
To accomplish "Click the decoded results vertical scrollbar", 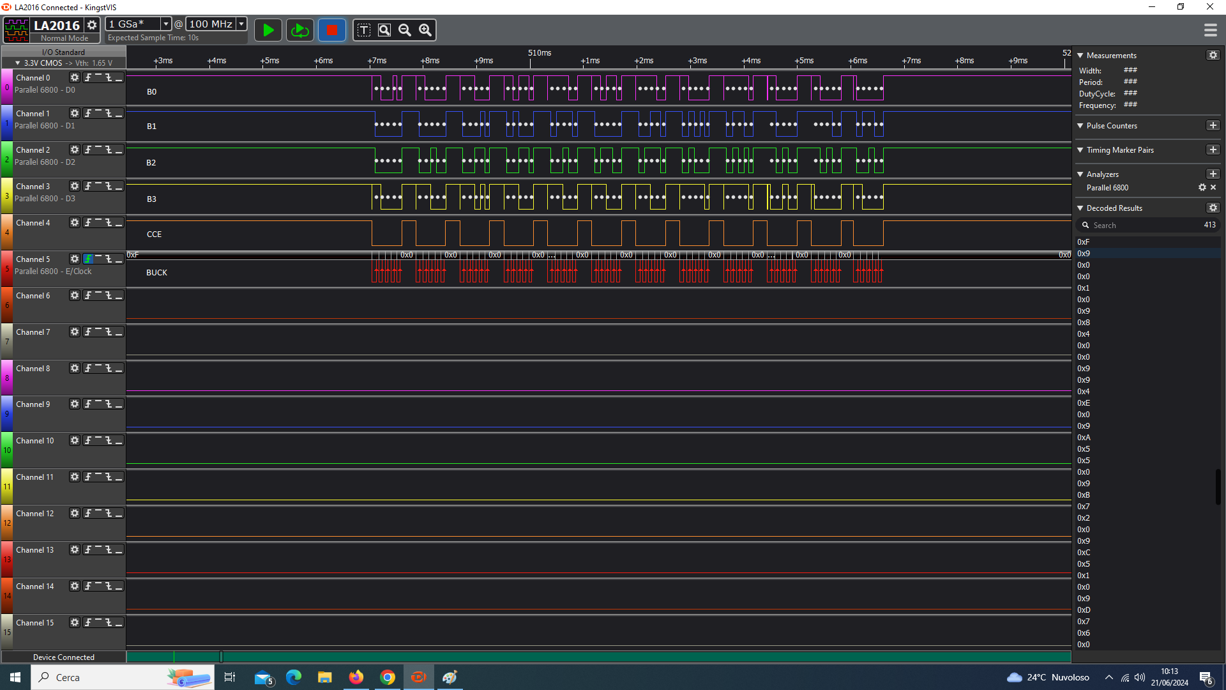I will pyautogui.click(x=1218, y=487).
